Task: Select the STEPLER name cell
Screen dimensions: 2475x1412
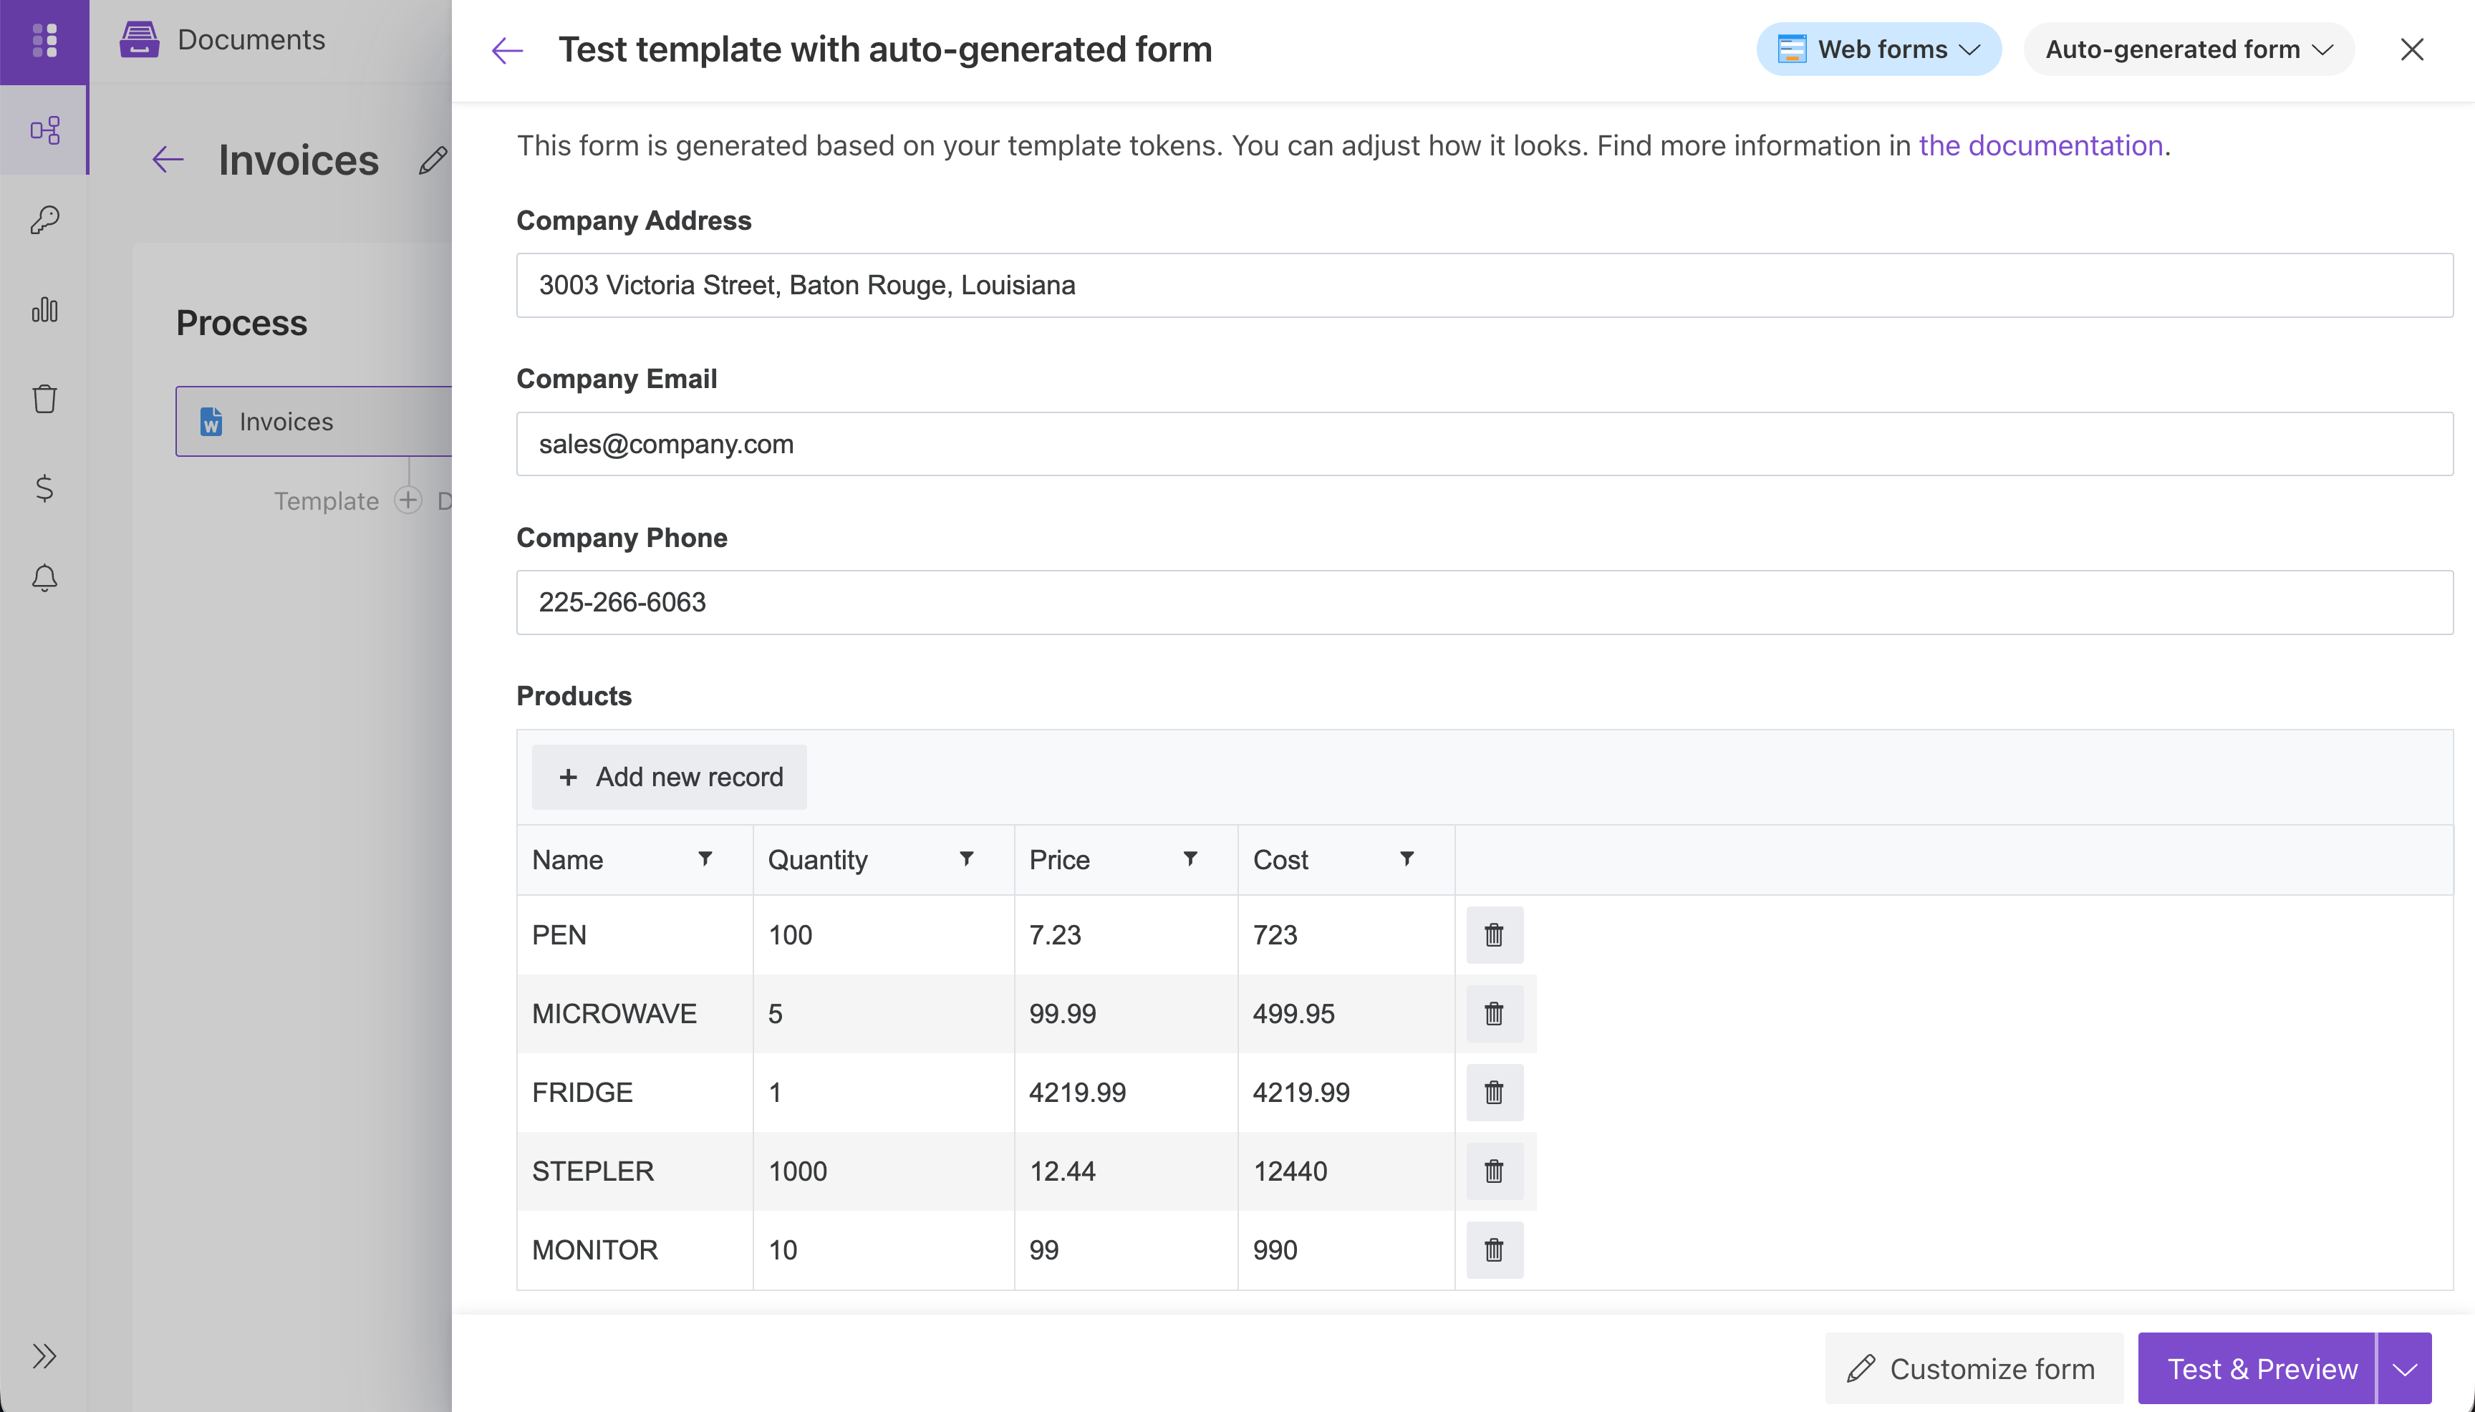Action: pyautogui.click(x=635, y=1171)
